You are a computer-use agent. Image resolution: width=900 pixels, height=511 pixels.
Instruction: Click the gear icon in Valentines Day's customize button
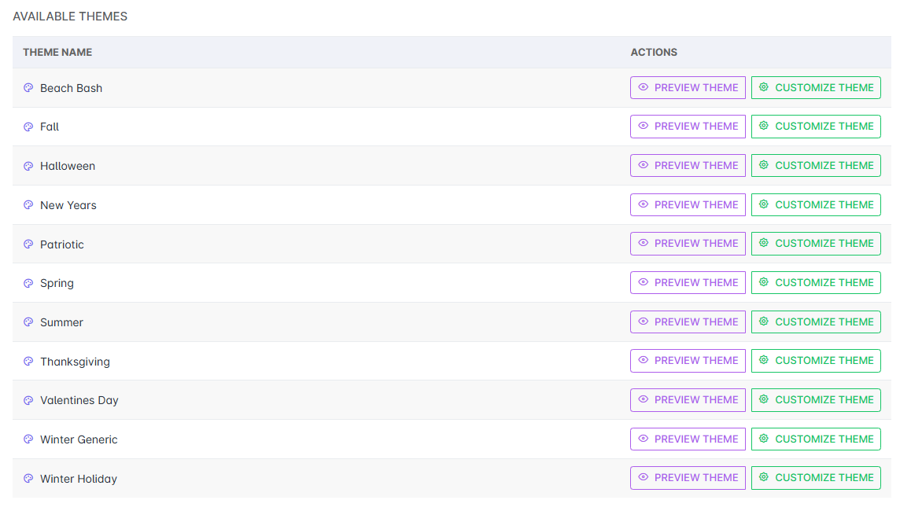click(x=763, y=399)
